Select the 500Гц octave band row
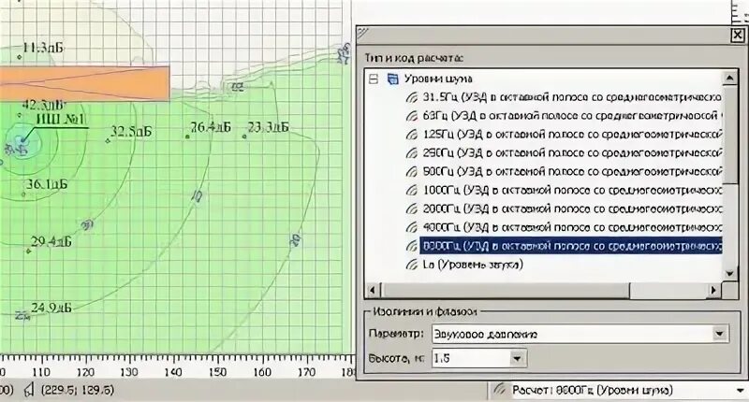749x402 pixels. click(x=572, y=172)
